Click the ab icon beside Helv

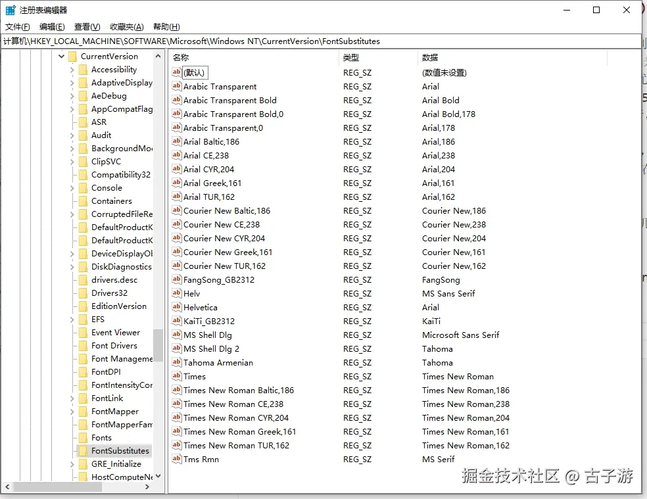(177, 293)
